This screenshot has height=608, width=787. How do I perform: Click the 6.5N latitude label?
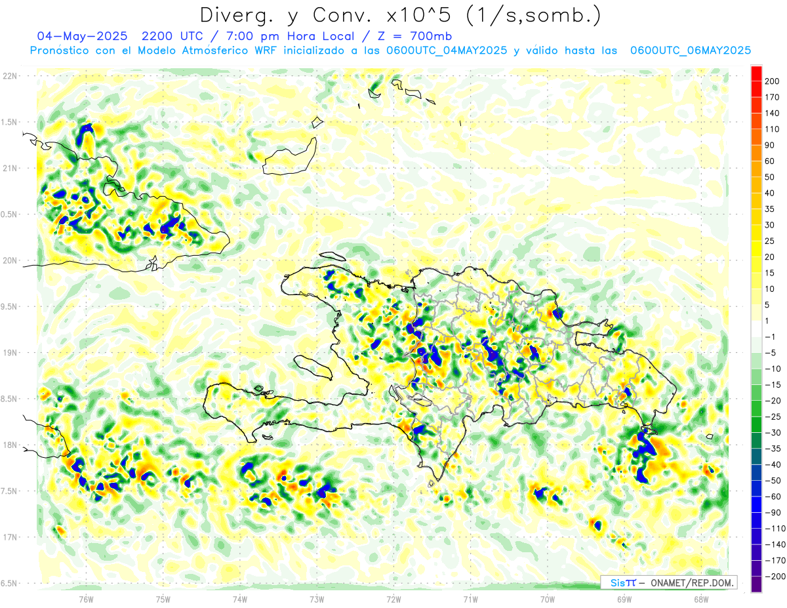(x=9, y=584)
